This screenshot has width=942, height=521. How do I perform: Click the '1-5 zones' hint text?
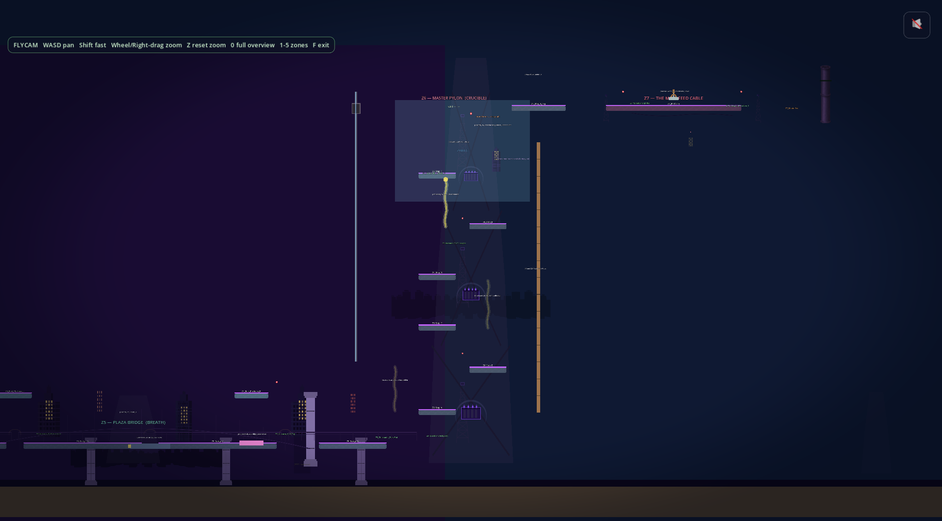click(x=294, y=45)
